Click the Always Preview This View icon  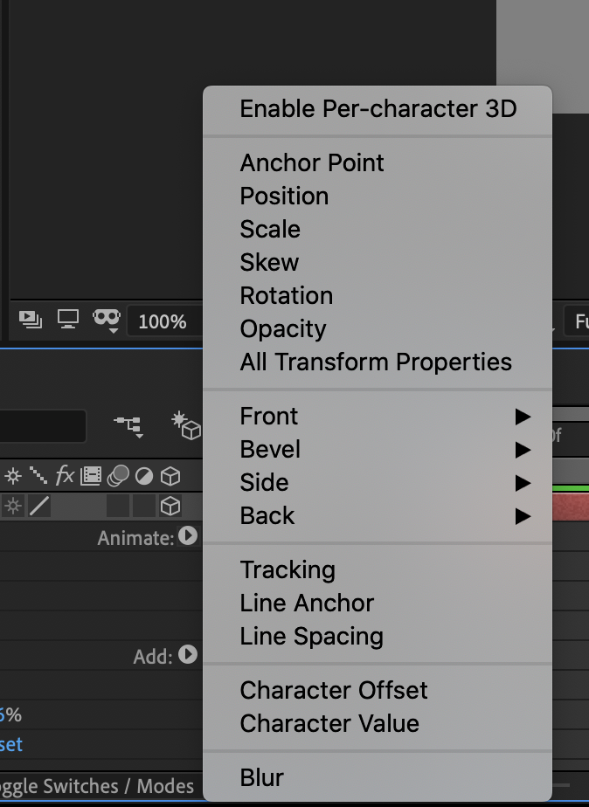pyautogui.click(x=67, y=320)
